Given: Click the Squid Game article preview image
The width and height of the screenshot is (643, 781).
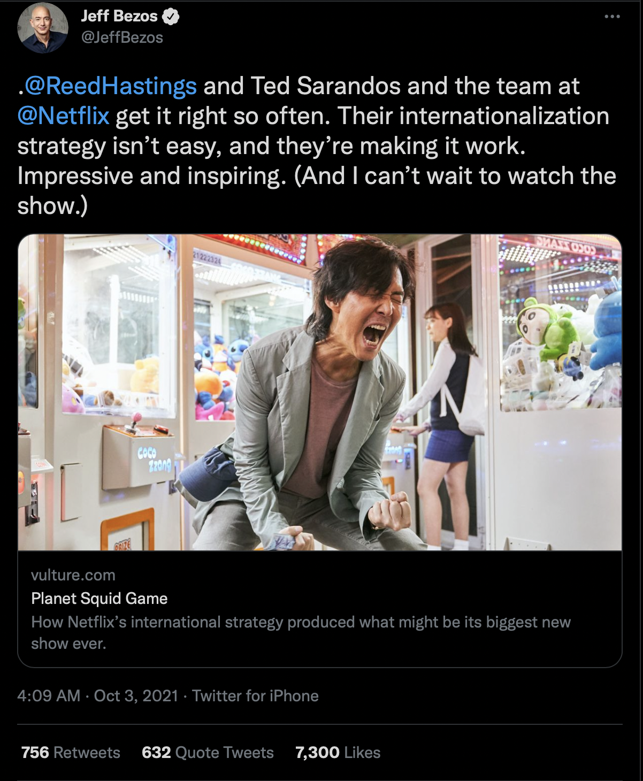Looking at the screenshot, I should 319,392.
